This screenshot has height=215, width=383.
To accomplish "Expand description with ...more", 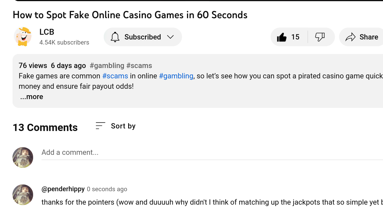I will pos(32,97).
